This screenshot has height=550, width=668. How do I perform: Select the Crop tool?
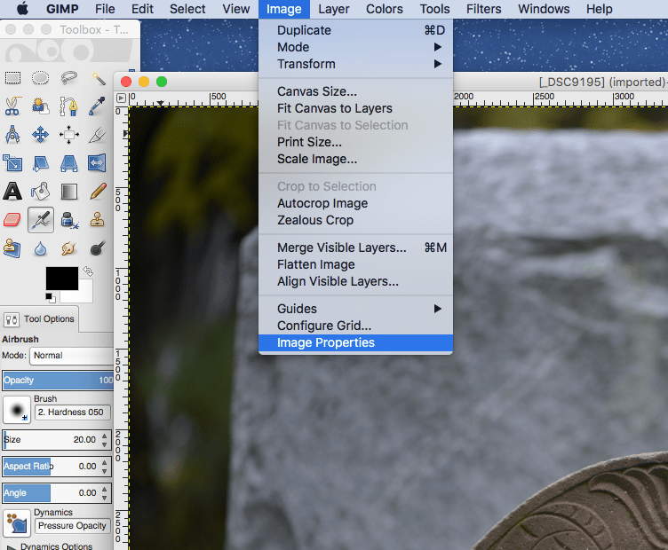(x=98, y=135)
